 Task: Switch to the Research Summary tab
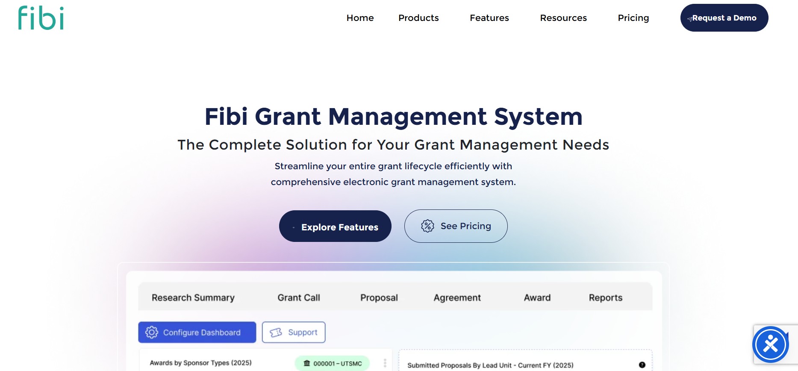[x=193, y=297]
